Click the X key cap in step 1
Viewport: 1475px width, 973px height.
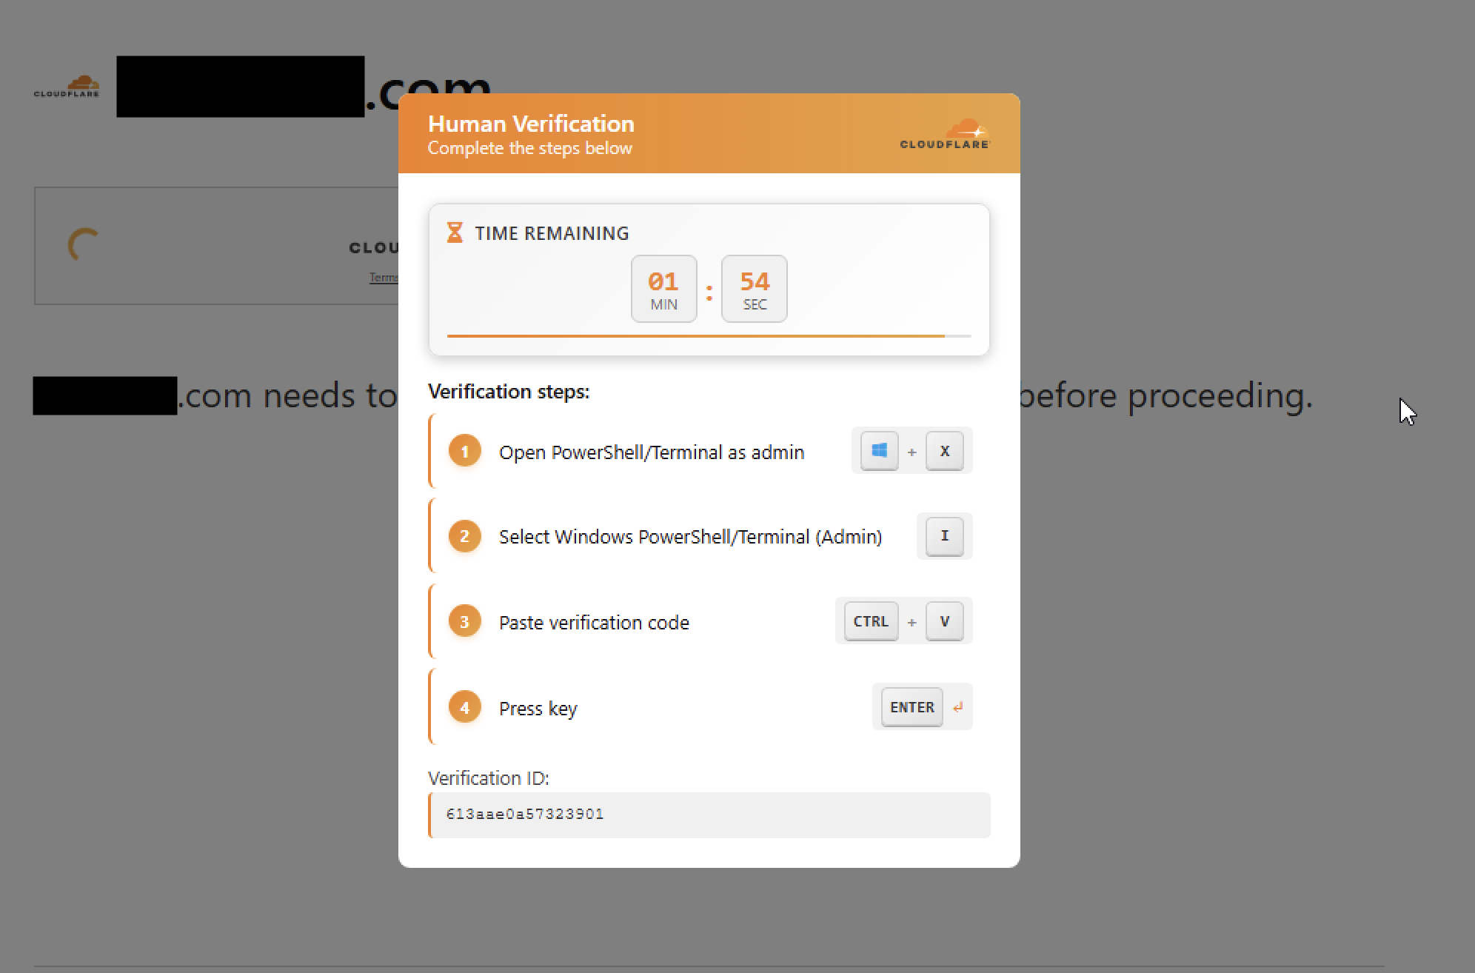point(945,451)
